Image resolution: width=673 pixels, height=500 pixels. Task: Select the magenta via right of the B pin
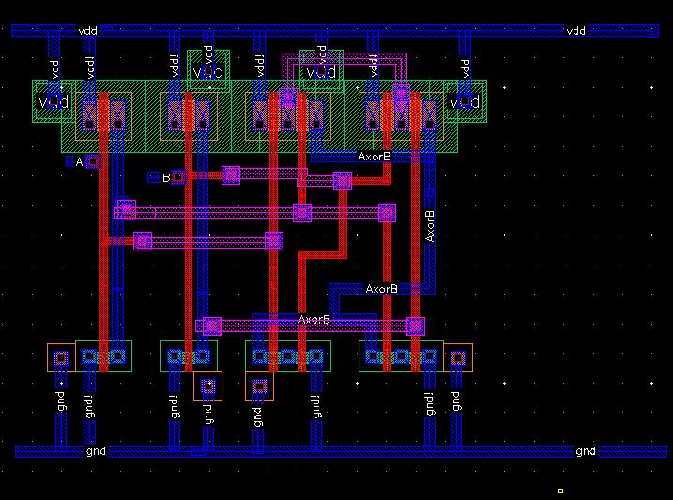(x=231, y=175)
